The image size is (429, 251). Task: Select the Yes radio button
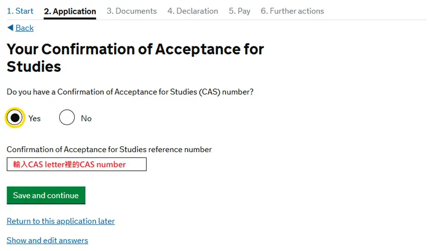15,118
